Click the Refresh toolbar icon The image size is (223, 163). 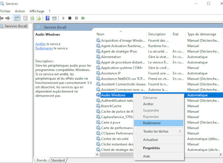pos(32,18)
